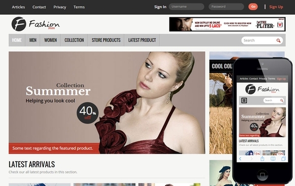Click the woman in beret side image
This screenshot has width=295, height=186.
point(221,173)
